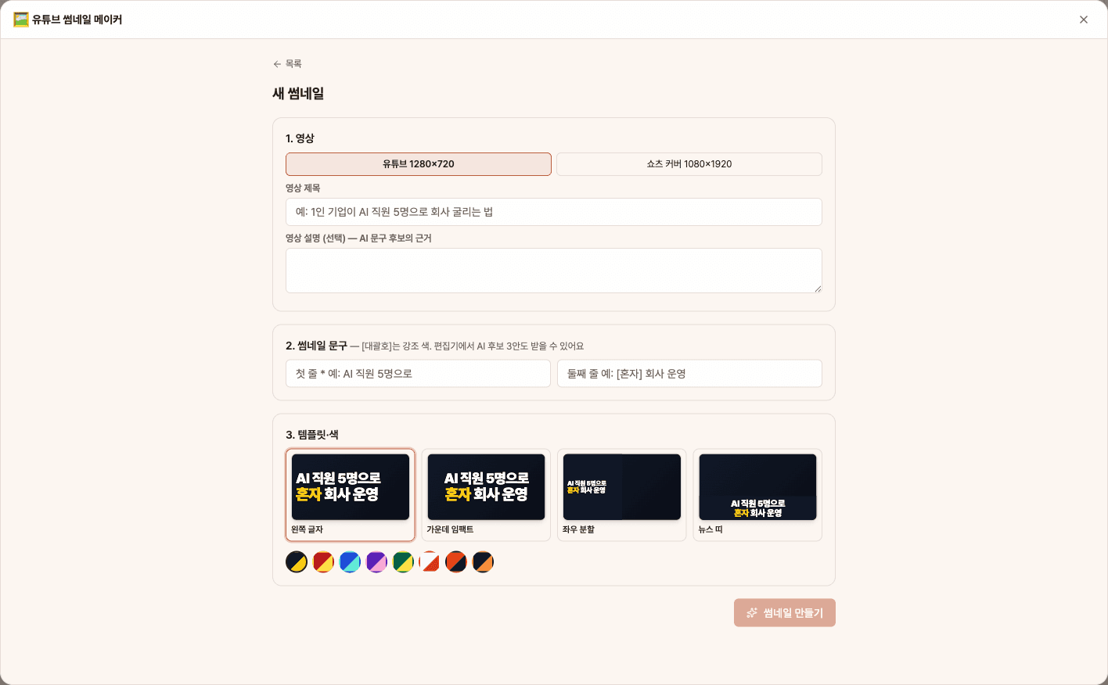
Task: Select the 유튜브 1280×720 format
Action: [x=419, y=164]
